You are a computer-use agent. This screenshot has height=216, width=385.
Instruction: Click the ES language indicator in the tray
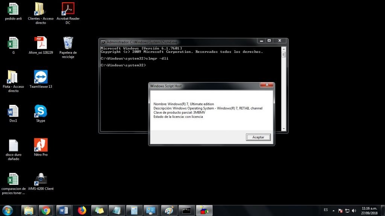pos(326,210)
